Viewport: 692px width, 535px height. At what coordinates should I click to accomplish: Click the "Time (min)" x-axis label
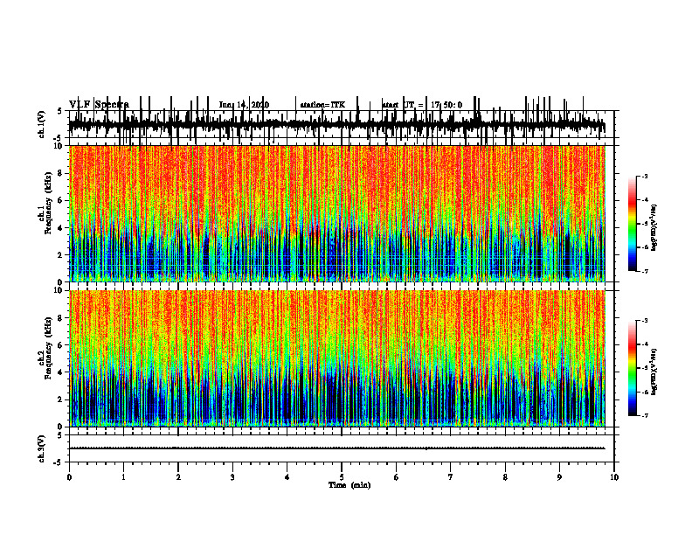point(349,485)
